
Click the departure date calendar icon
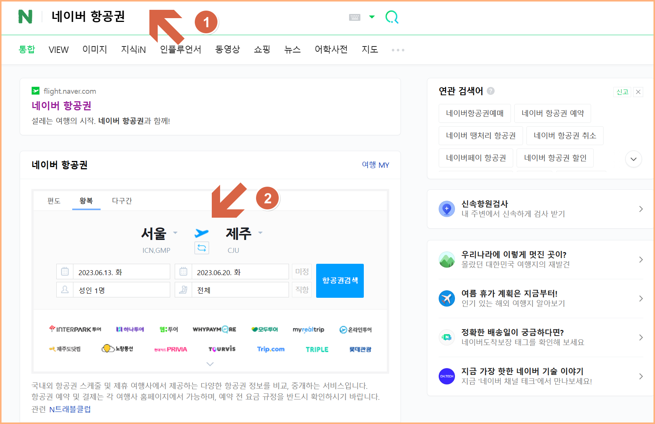(65, 271)
